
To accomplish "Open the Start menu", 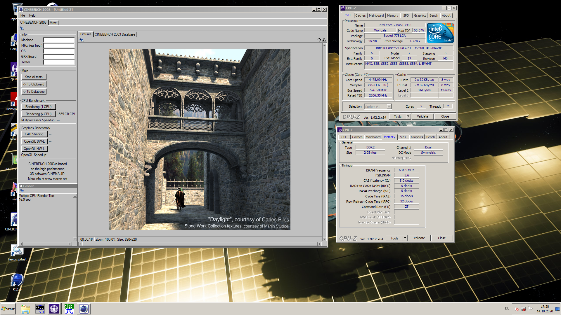I will 8,309.
